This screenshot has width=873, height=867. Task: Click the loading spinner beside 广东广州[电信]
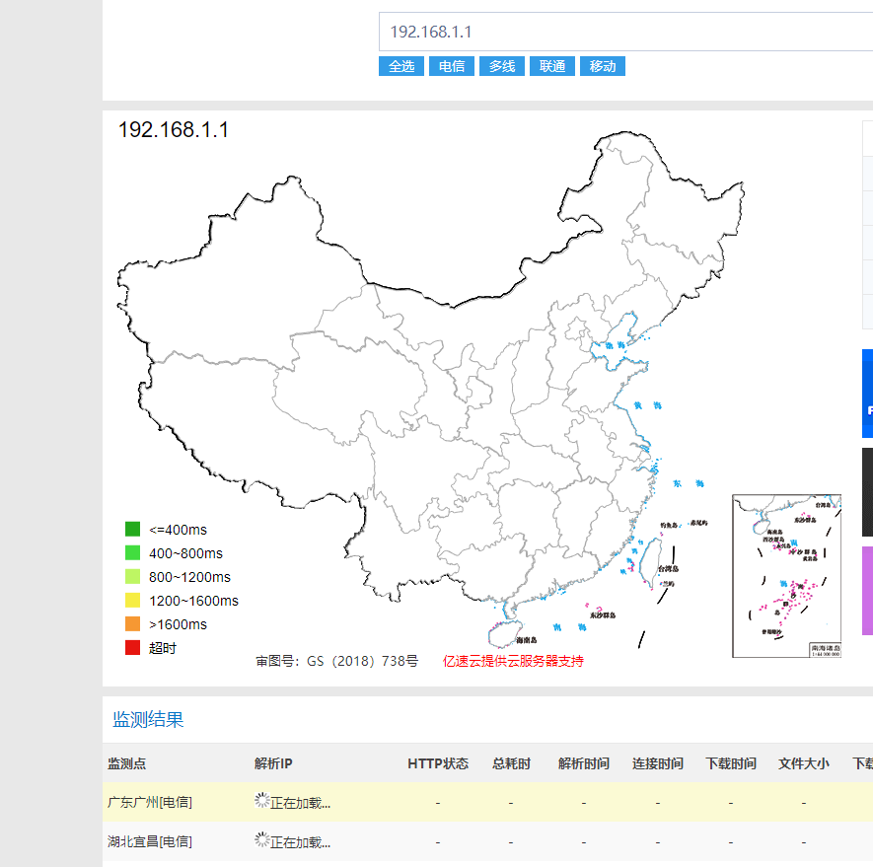261,801
